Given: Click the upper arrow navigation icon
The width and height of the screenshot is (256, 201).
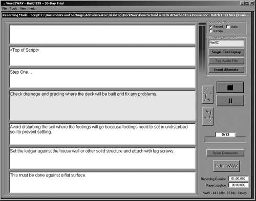Looking at the screenshot, I should (207, 95).
